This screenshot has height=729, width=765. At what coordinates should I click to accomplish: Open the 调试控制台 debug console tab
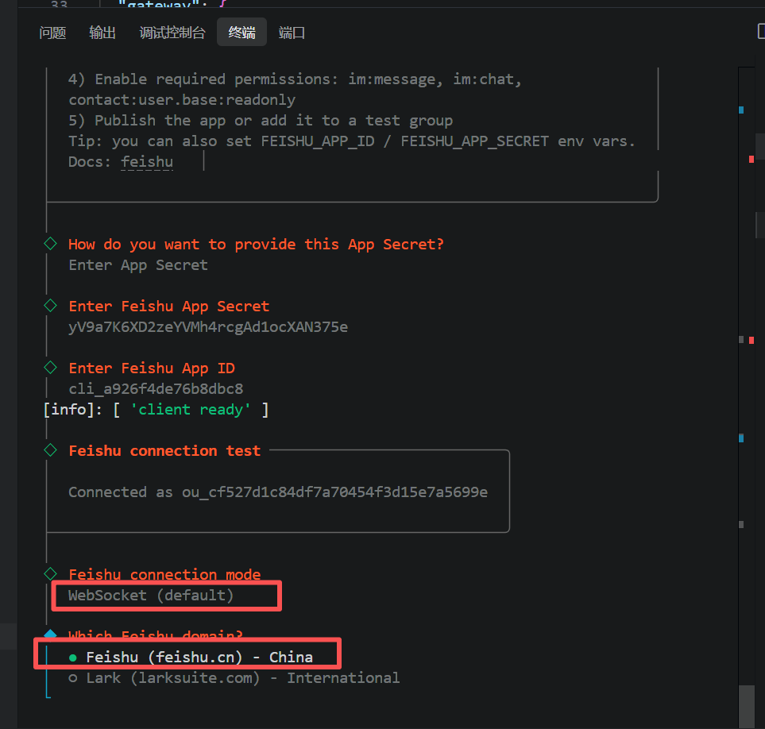(x=172, y=33)
